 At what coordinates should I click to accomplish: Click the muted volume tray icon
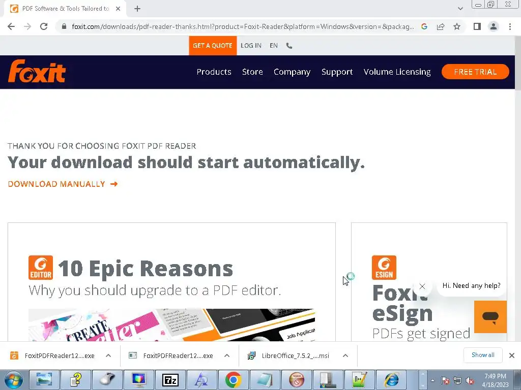(x=470, y=381)
